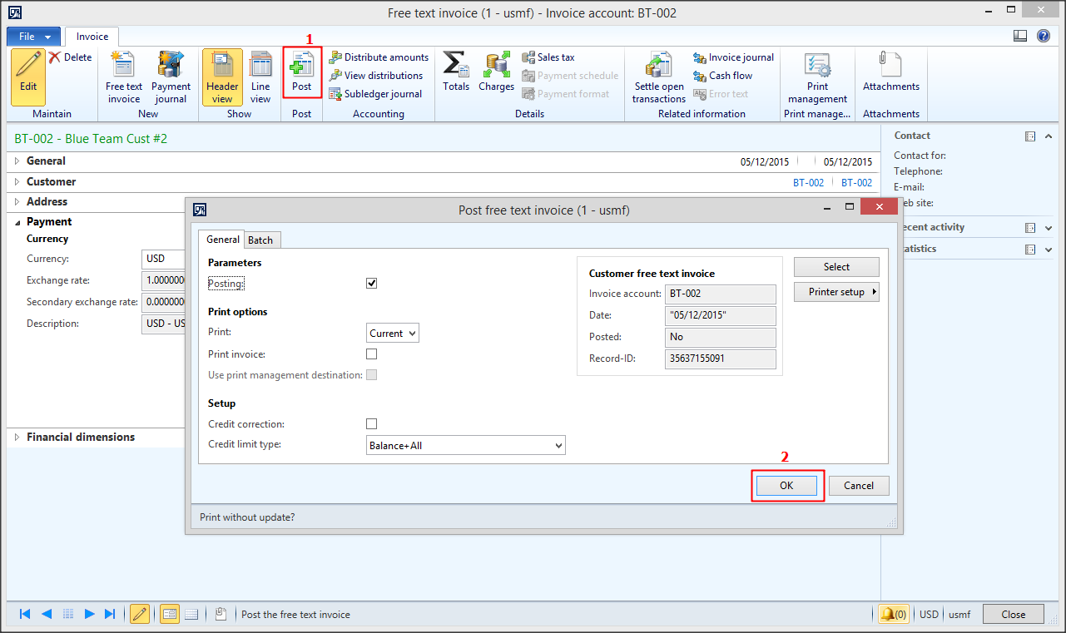The image size is (1066, 633).
Task: Open the Payment journal icon
Action: [x=171, y=75]
